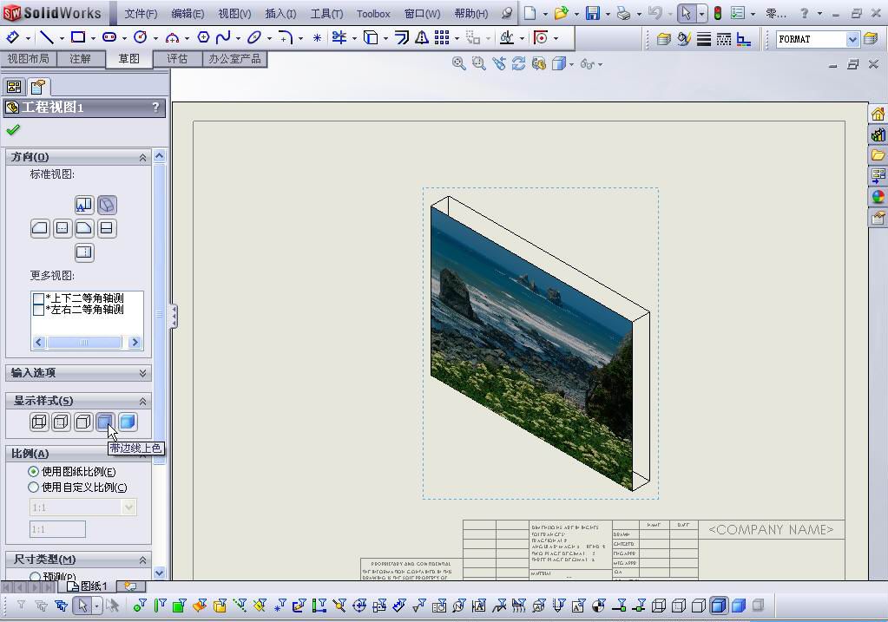Switch to the 视图布局 tab
888x622 pixels.
(28, 58)
